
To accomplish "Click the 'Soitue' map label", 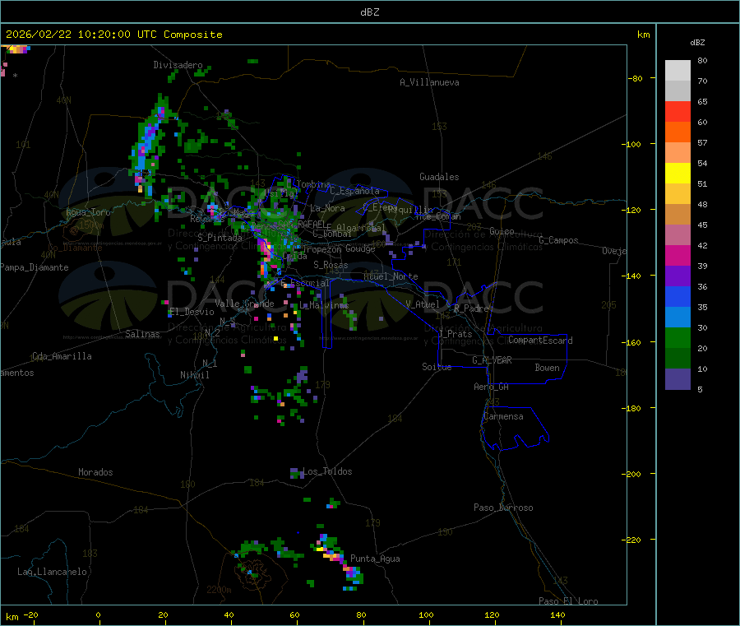I will pos(437,367).
